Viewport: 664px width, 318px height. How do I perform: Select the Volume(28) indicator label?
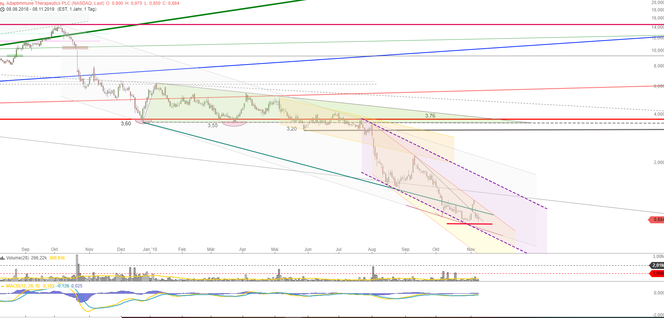click(18, 258)
